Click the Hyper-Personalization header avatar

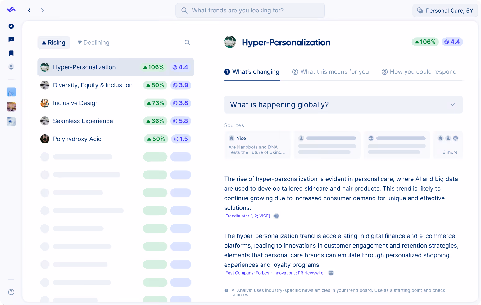[x=230, y=42]
